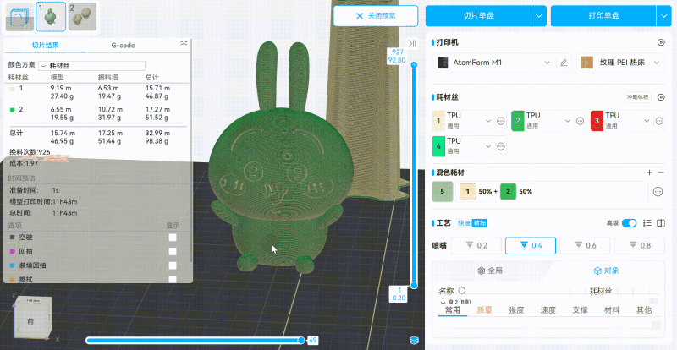
Task: Collapse the slice result panel
Action: [x=184, y=43]
